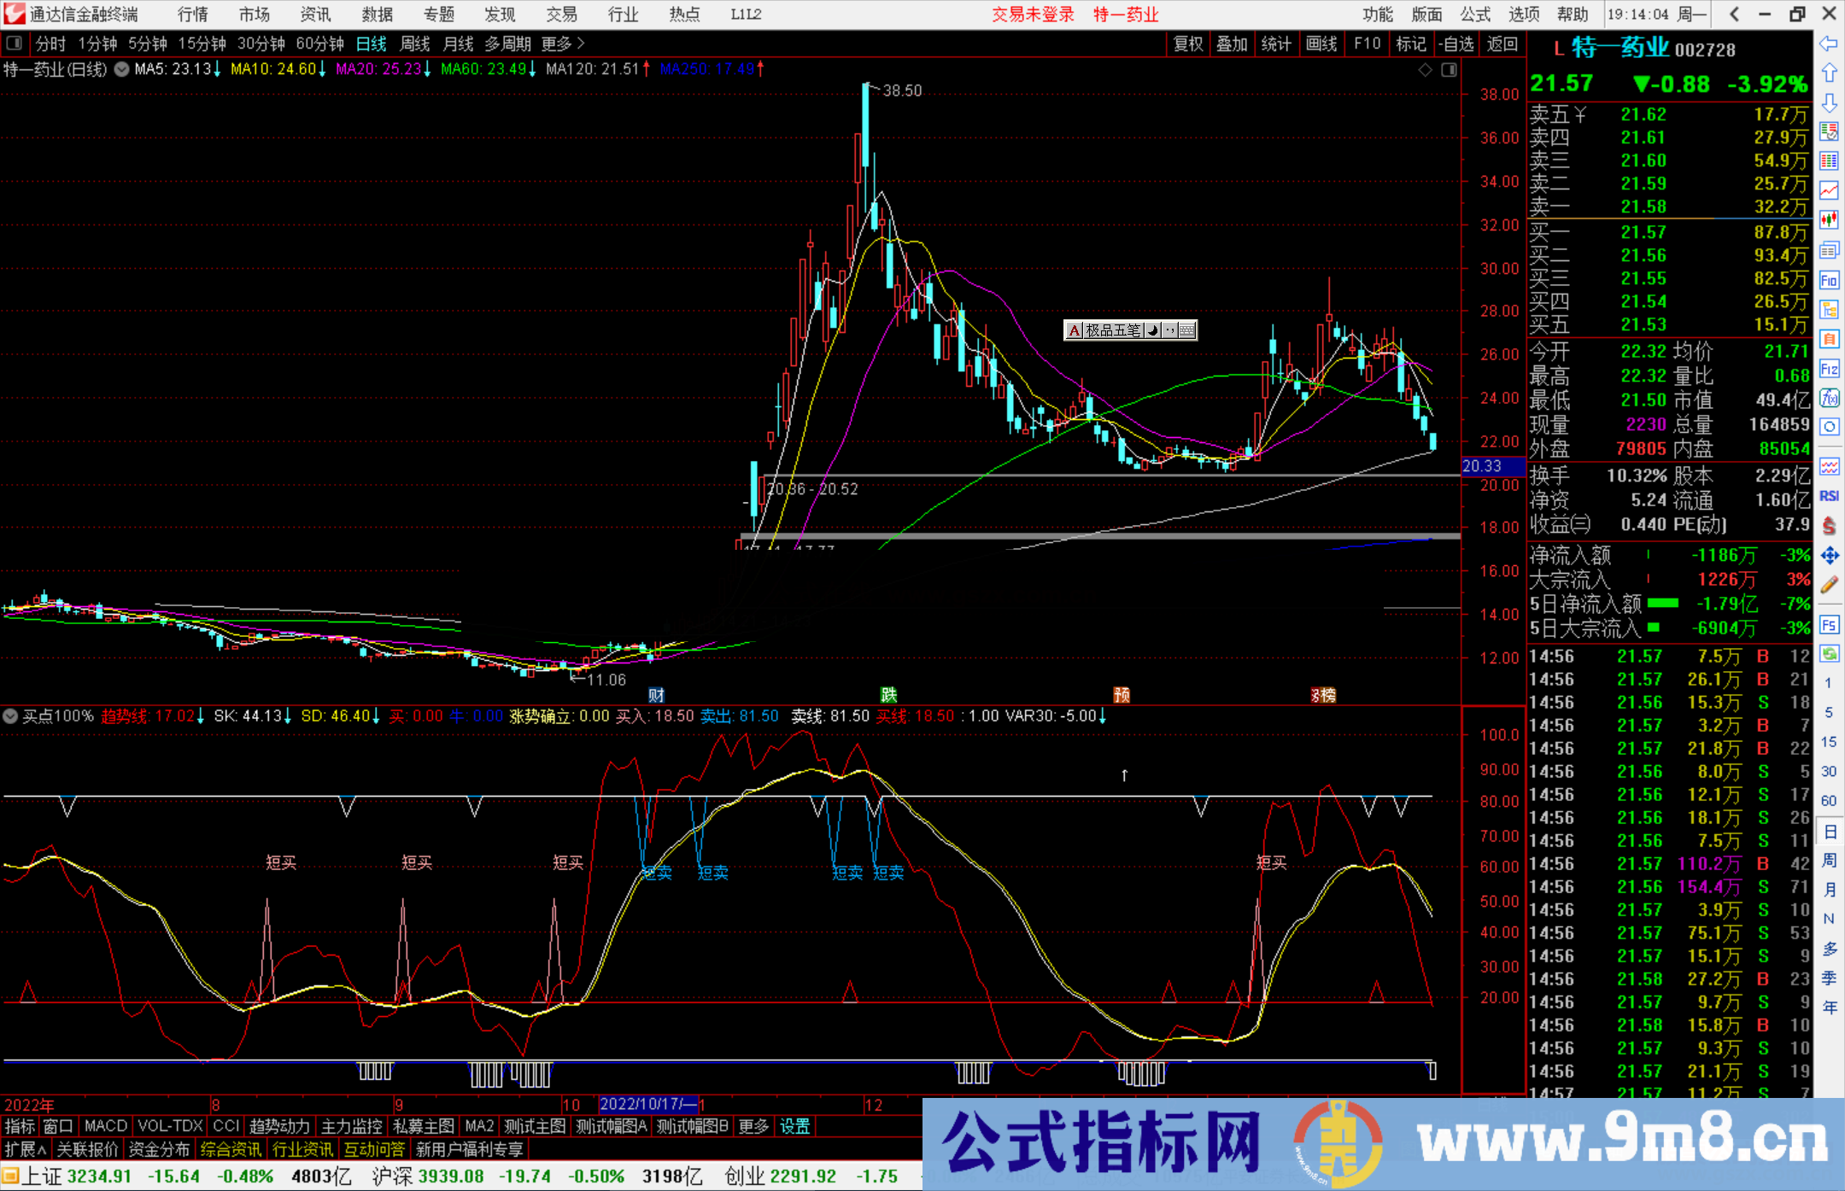Viewport: 1845px width, 1191px height.
Task: Open the 统计 statistics dropdown
Action: 1277,44
